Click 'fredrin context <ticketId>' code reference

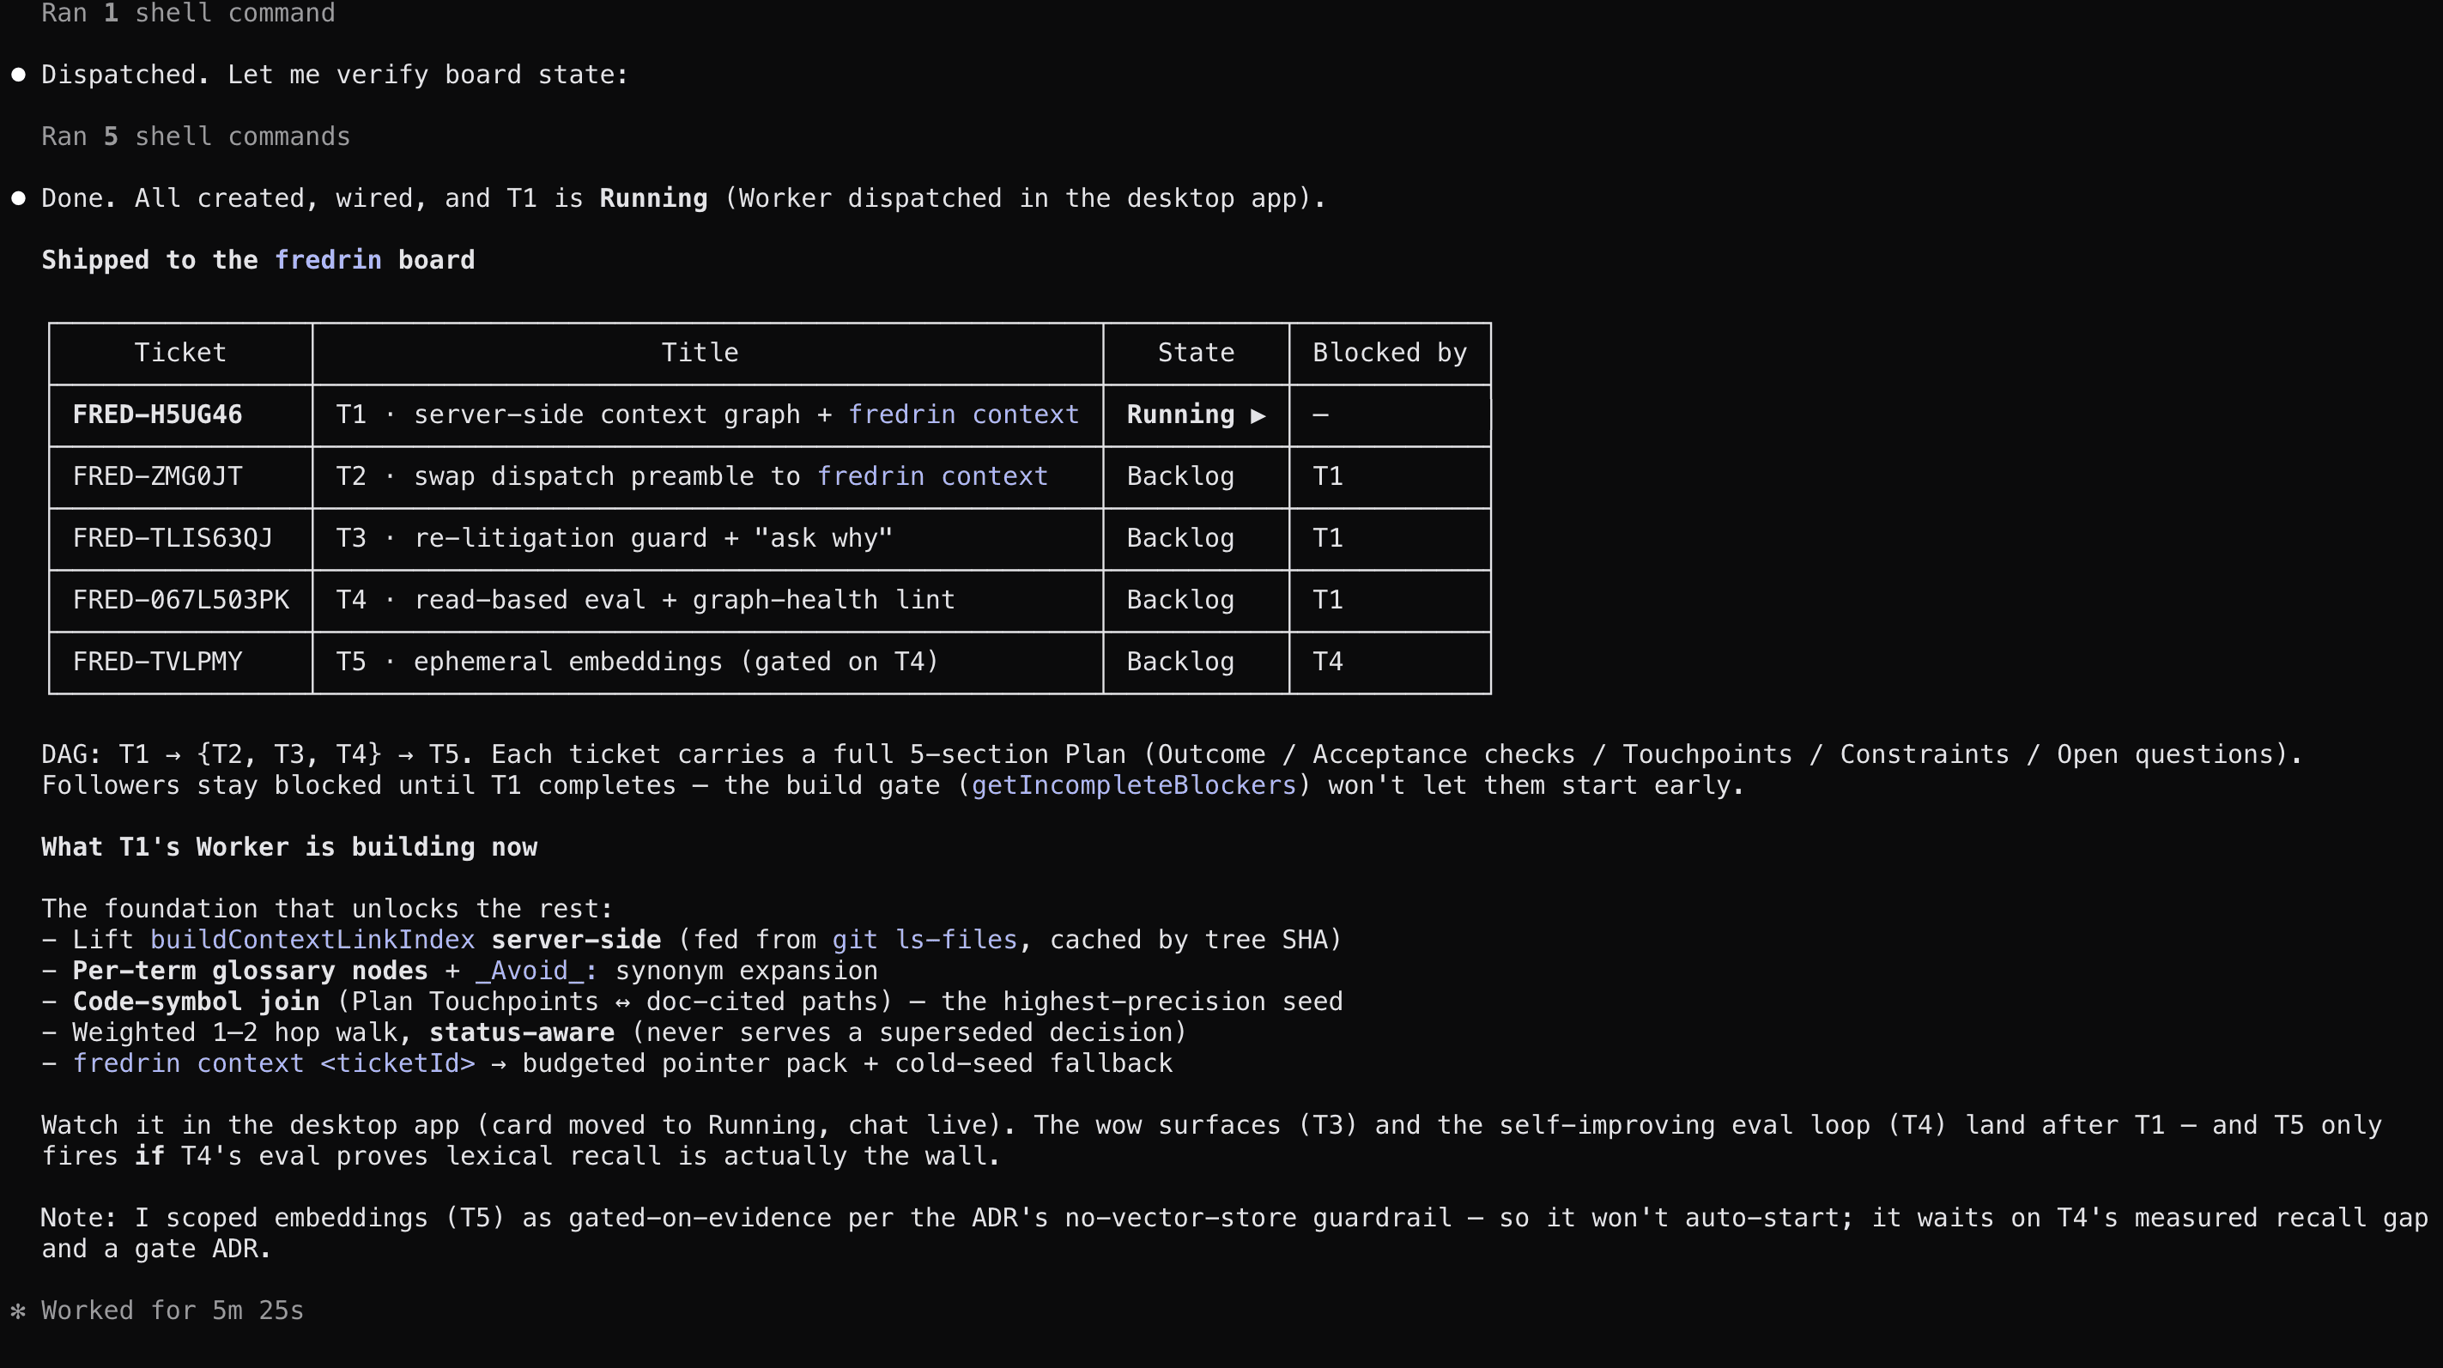pos(274,1062)
